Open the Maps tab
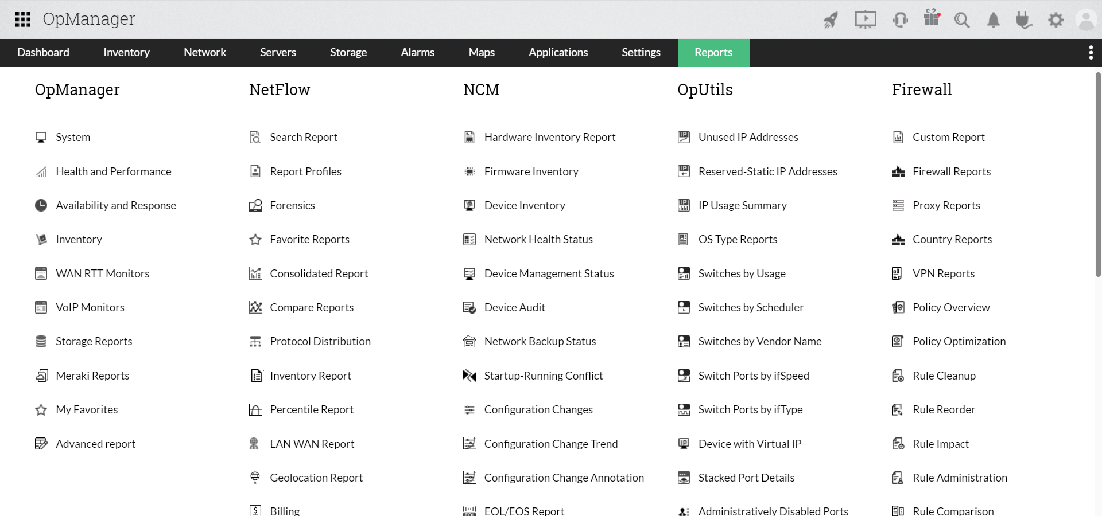This screenshot has width=1102, height=516. coord(482,53)
